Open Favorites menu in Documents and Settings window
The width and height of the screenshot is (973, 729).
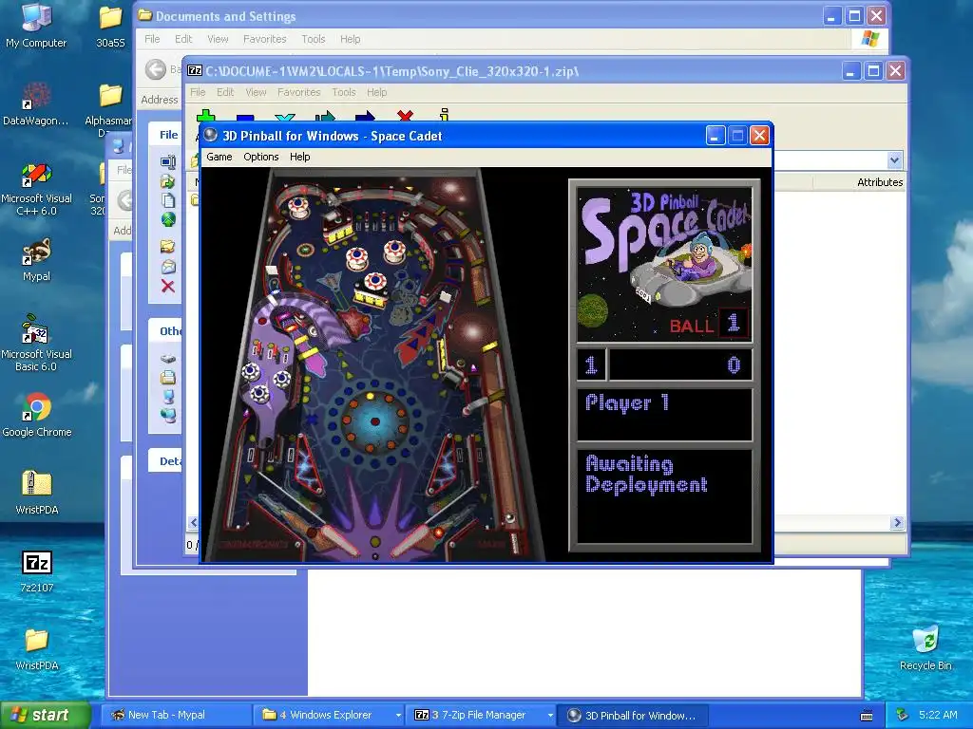265,38
